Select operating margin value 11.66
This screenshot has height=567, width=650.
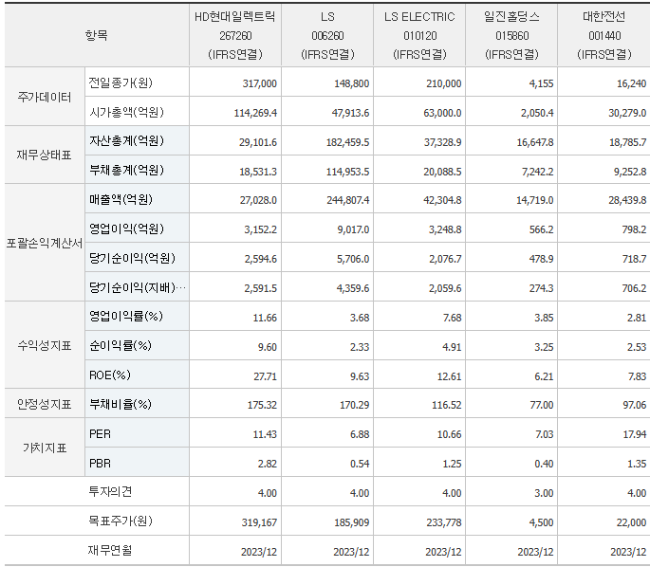(265, 318)
